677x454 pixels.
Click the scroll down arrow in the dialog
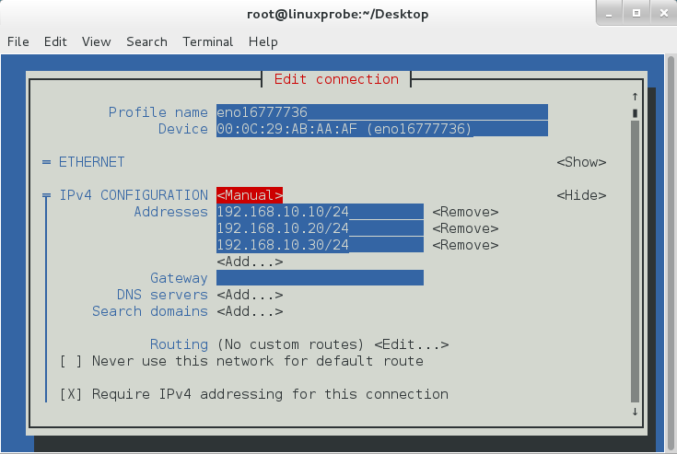(x=635, y=412)
